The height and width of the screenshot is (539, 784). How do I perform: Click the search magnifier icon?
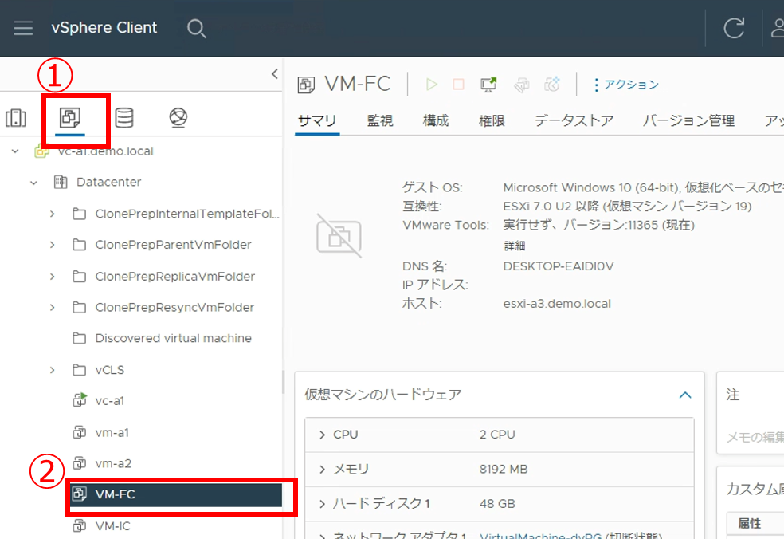click(196, 29)
